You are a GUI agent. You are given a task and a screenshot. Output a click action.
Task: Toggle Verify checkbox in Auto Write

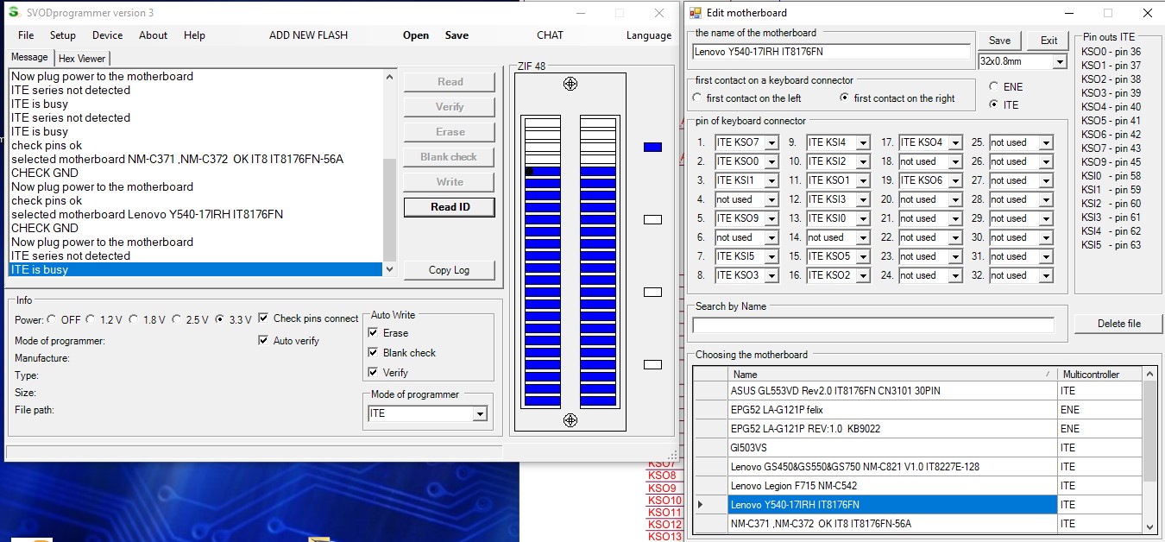click(373, 373)
